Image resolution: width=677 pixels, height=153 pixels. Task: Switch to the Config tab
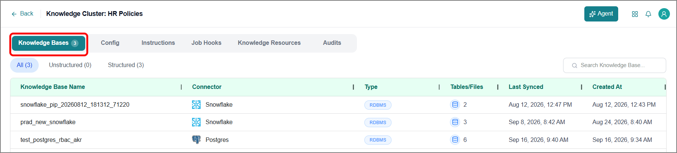[110, 43]
